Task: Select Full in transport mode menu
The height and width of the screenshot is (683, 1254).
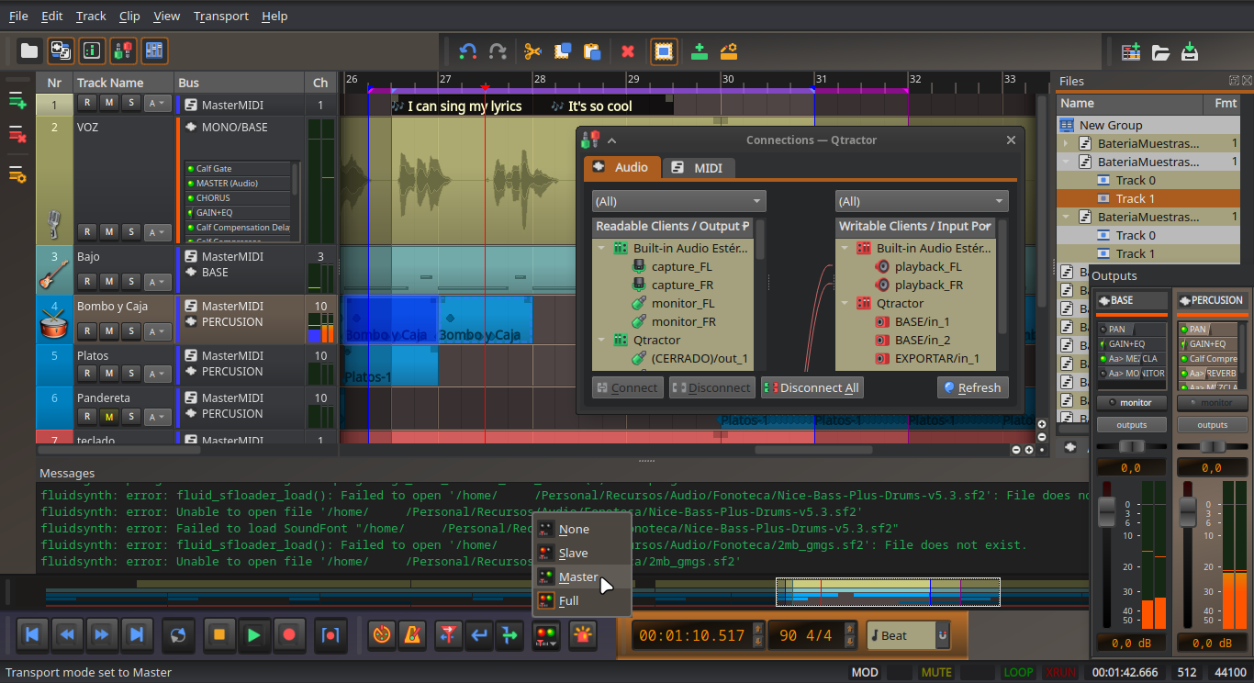Action: 582,600
